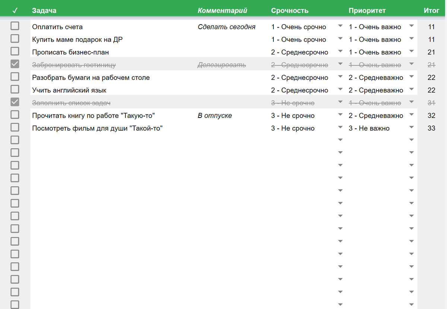Expand Срочность dropdown for "Учить английский язык"

tap(340, 90)
